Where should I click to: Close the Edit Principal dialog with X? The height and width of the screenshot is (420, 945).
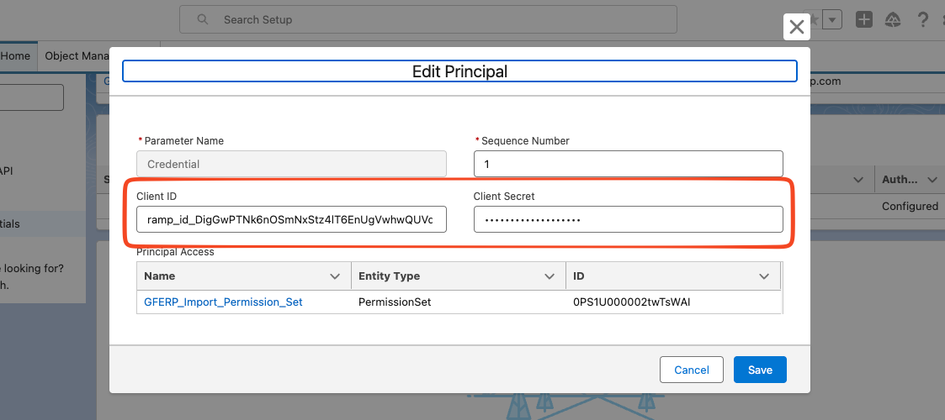tap(796, 27)
